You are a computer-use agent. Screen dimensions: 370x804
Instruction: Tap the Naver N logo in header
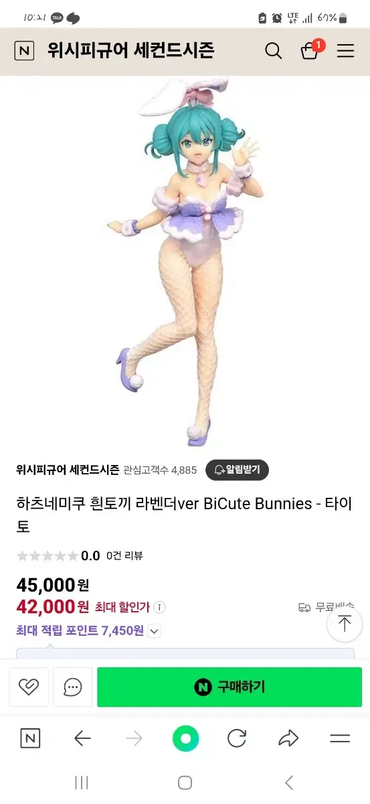point(24,51)
